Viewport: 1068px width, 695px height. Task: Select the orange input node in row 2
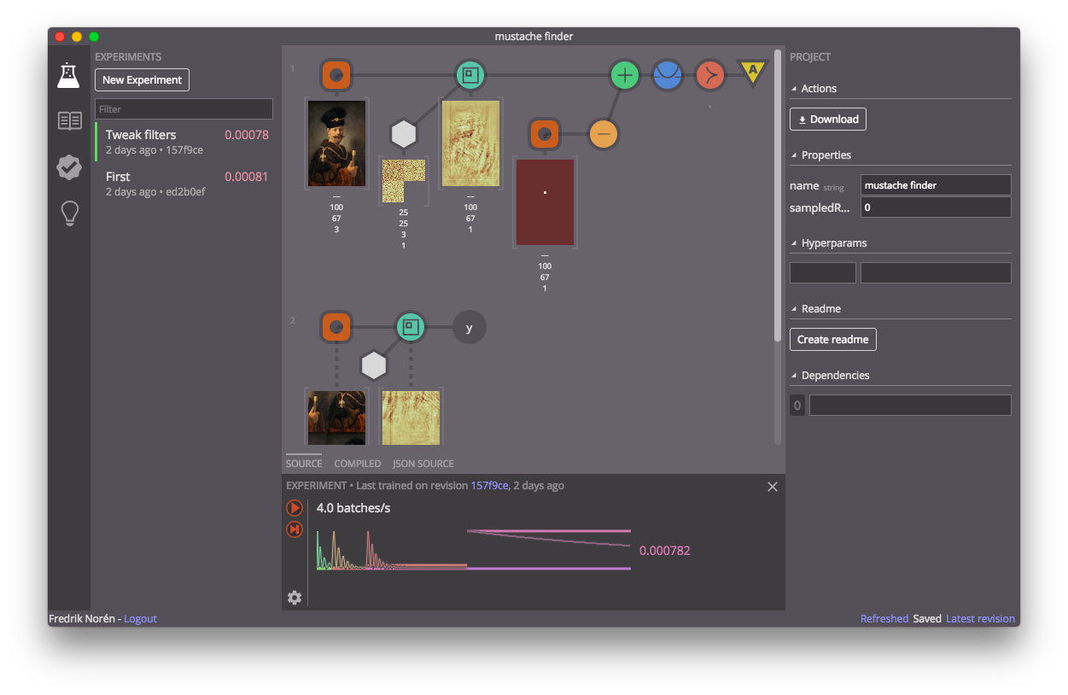coord(336,327)
